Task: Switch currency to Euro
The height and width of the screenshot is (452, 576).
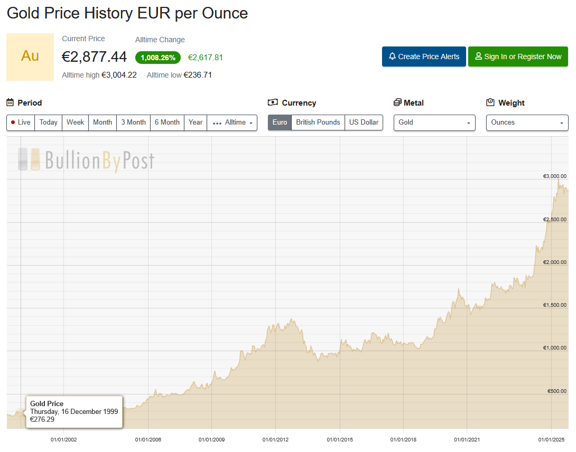Action: pyautogui.click(x=280, y=123)
